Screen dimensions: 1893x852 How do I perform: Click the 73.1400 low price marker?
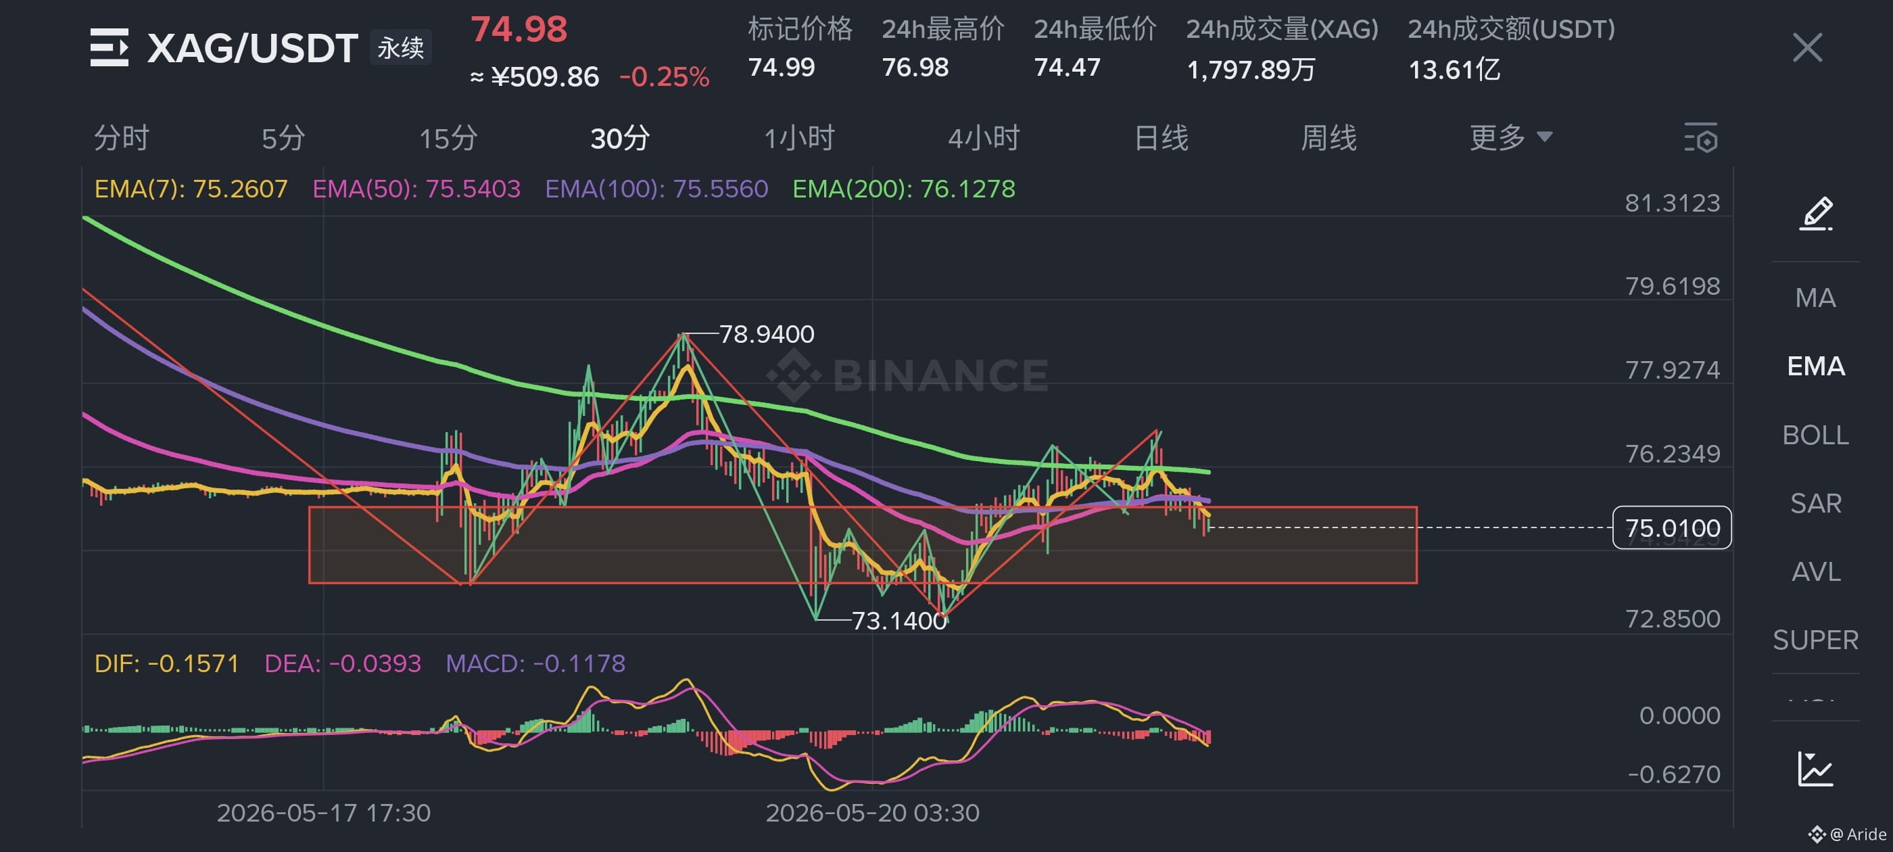click(898, 621)
